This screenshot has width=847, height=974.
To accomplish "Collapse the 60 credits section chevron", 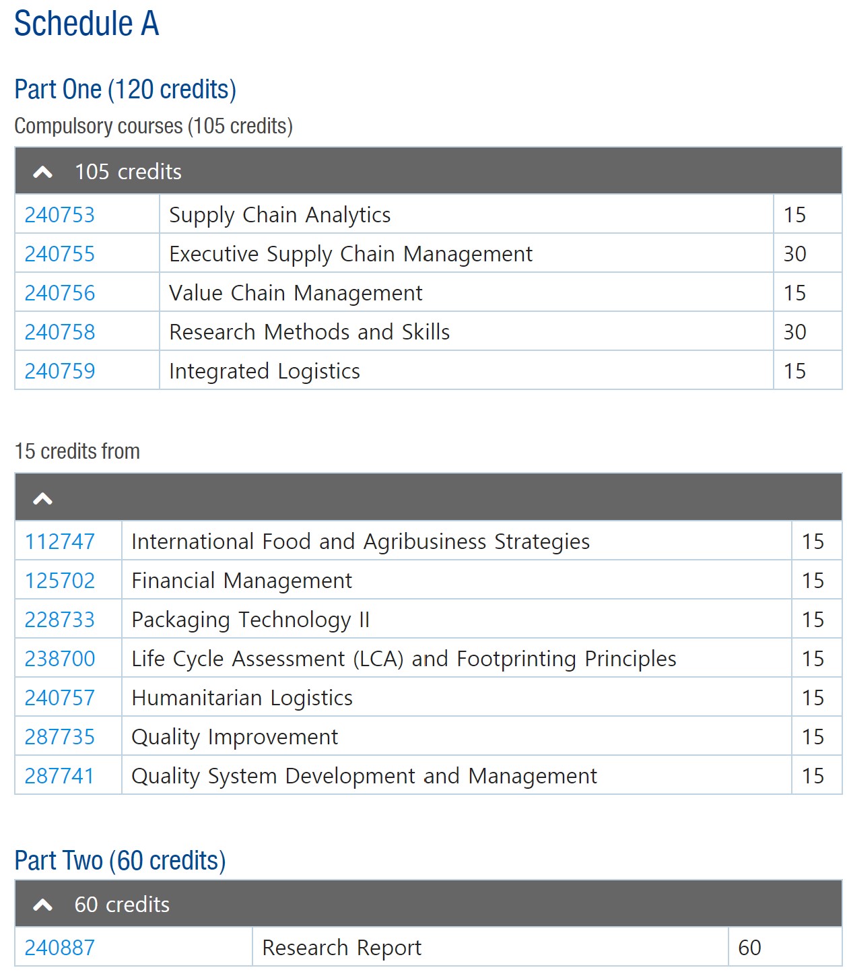I will coord(42,905).
